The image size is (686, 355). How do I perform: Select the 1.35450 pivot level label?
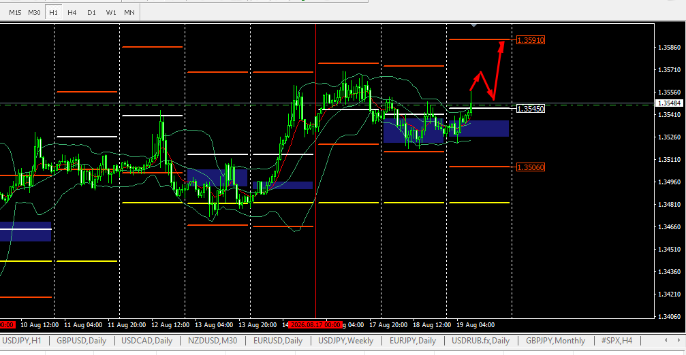[x=531, y=109]
